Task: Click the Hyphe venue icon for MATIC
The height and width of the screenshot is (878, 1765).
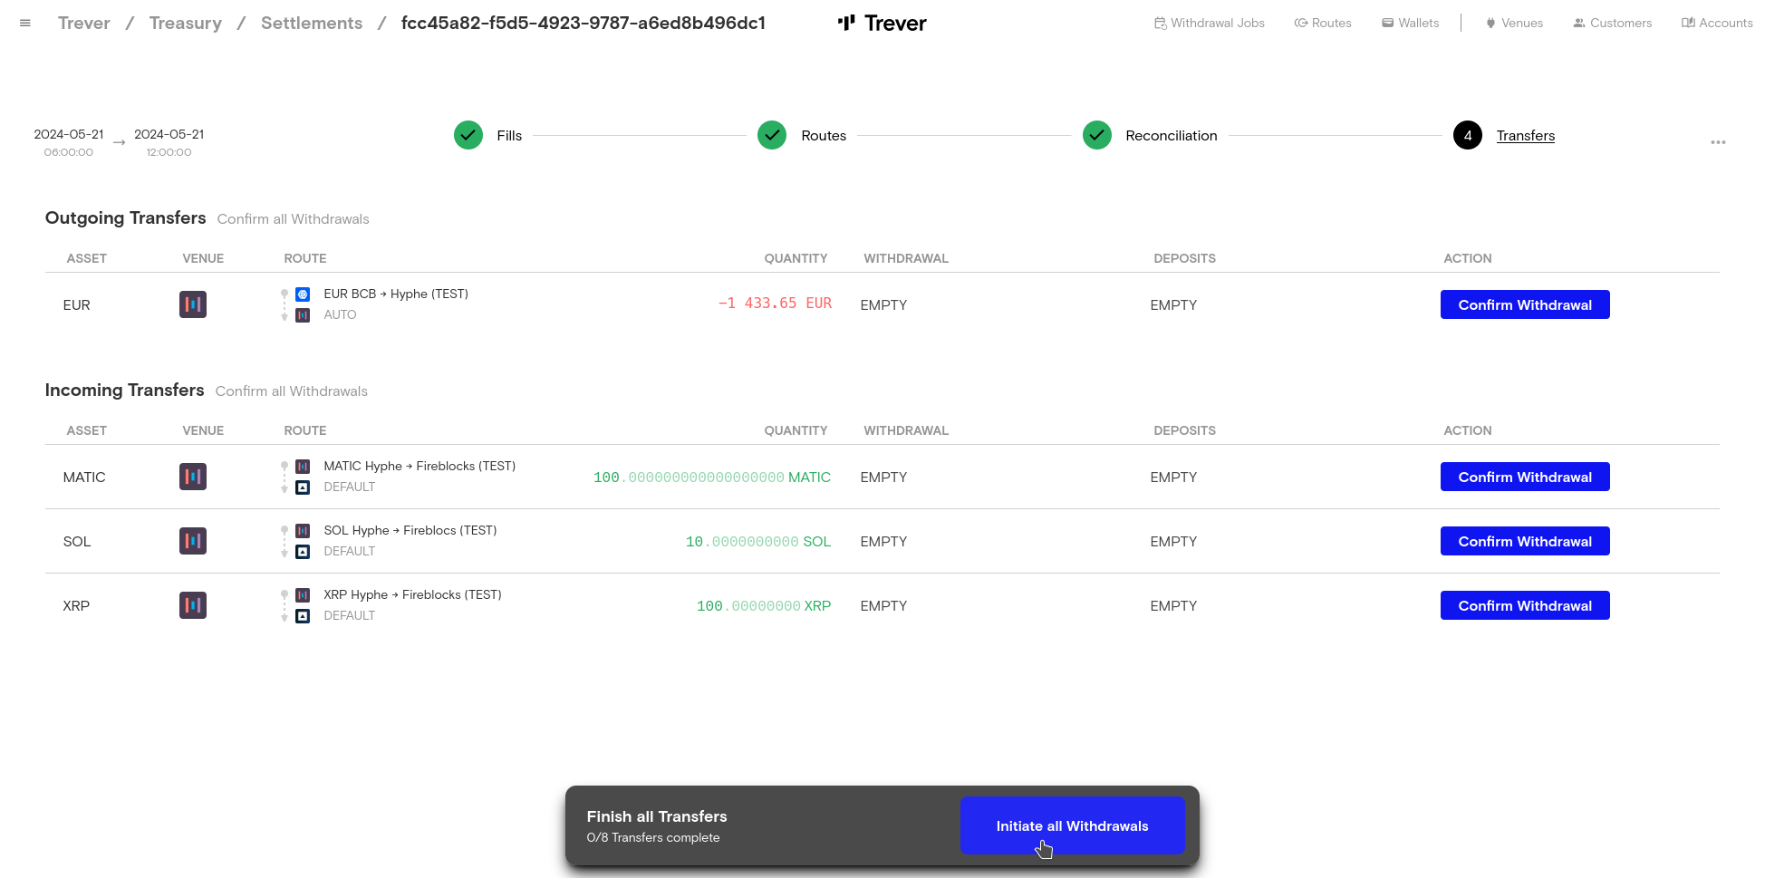Action: [x=193, y=477]
